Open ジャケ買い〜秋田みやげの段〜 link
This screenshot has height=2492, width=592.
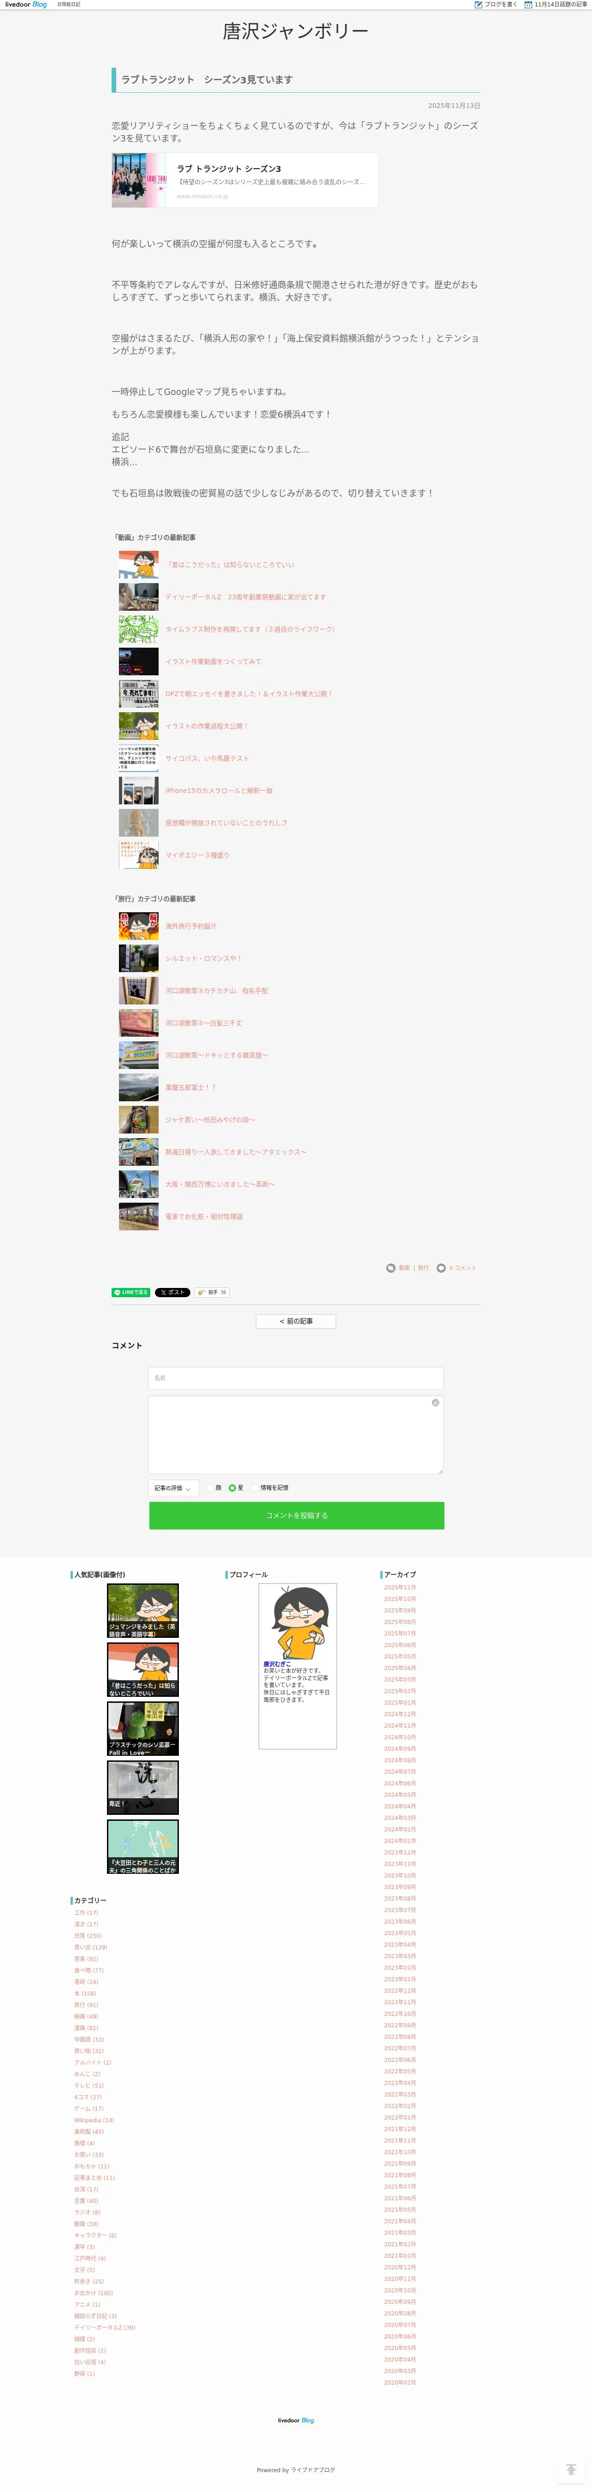pyautogui.click(x=210, y=1119)
